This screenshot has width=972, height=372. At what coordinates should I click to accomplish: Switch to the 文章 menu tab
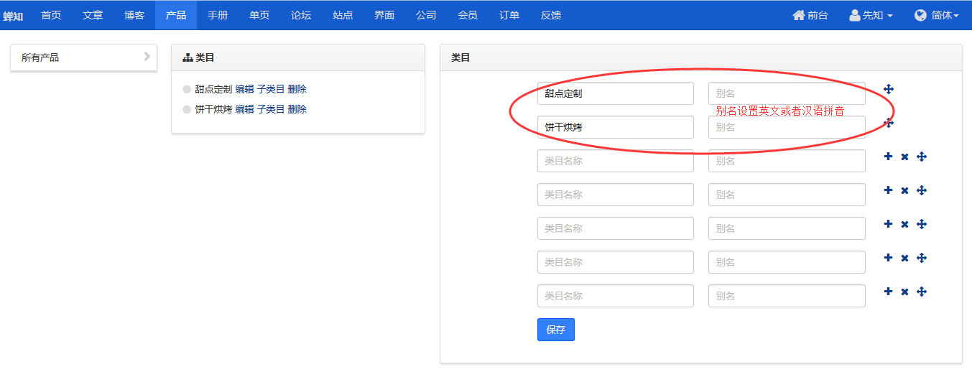[93, 15]
